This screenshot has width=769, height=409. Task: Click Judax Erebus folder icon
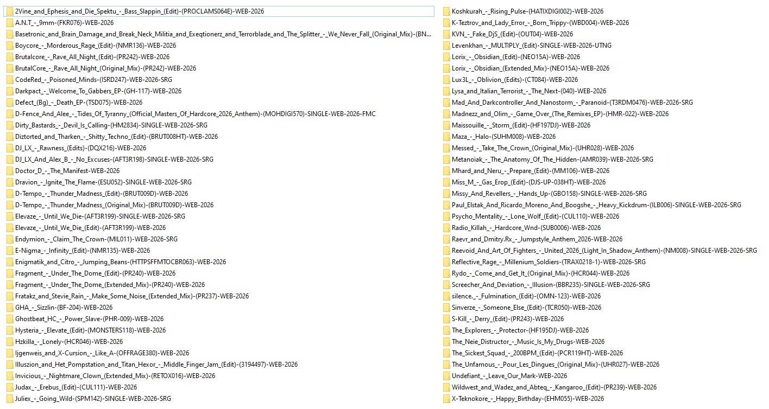point(10,387)
